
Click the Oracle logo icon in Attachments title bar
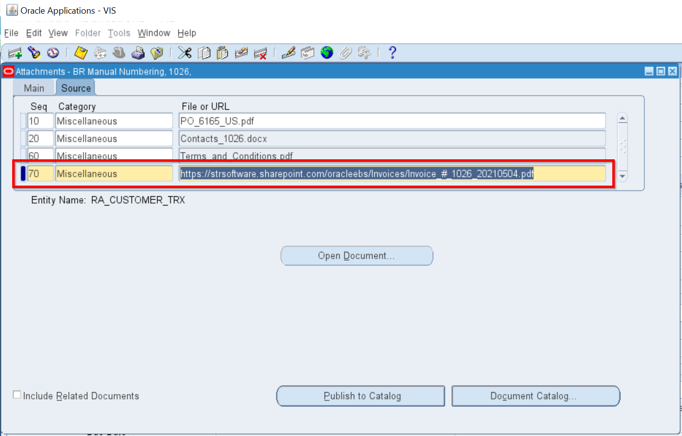click(8, 72)
